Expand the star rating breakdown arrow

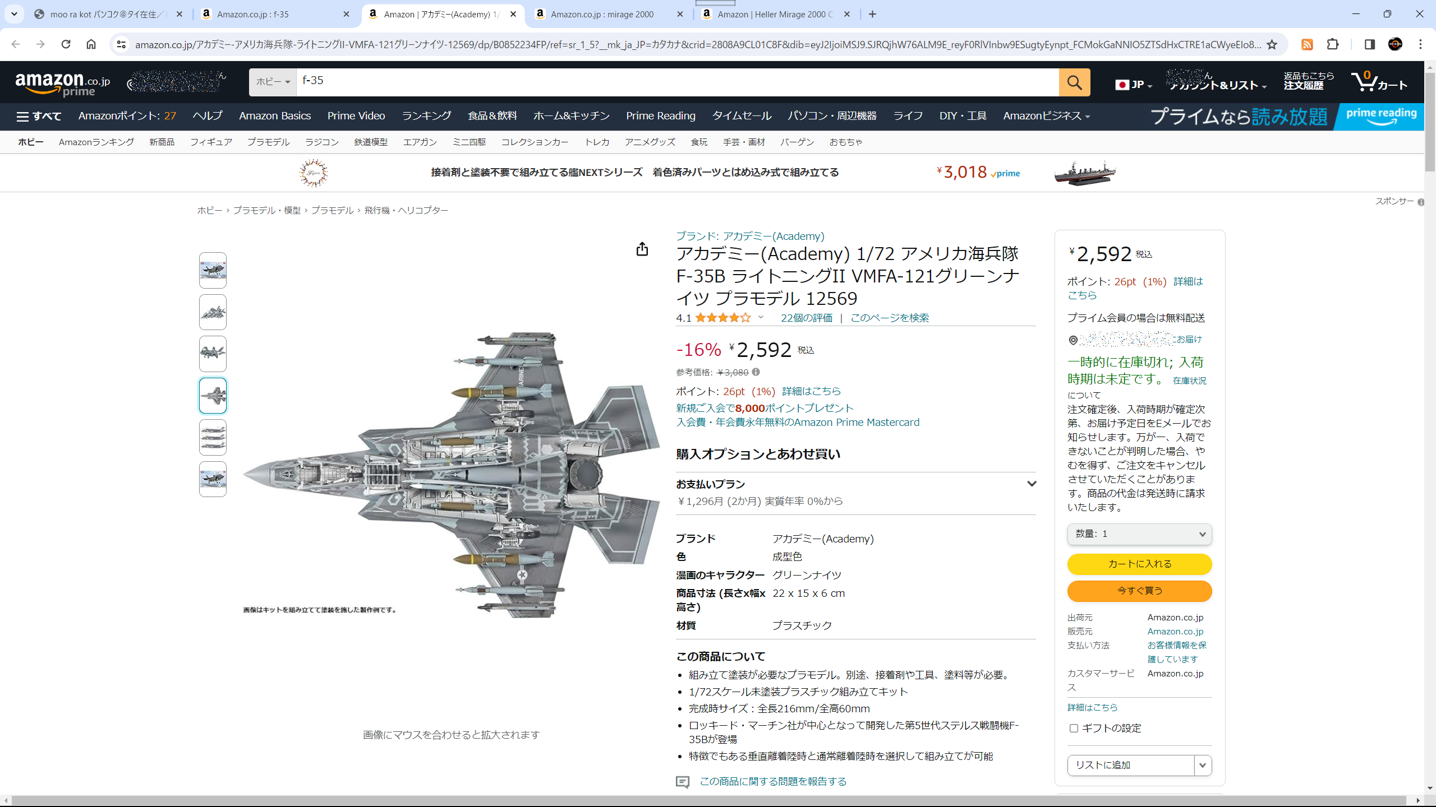pos(761,318)
